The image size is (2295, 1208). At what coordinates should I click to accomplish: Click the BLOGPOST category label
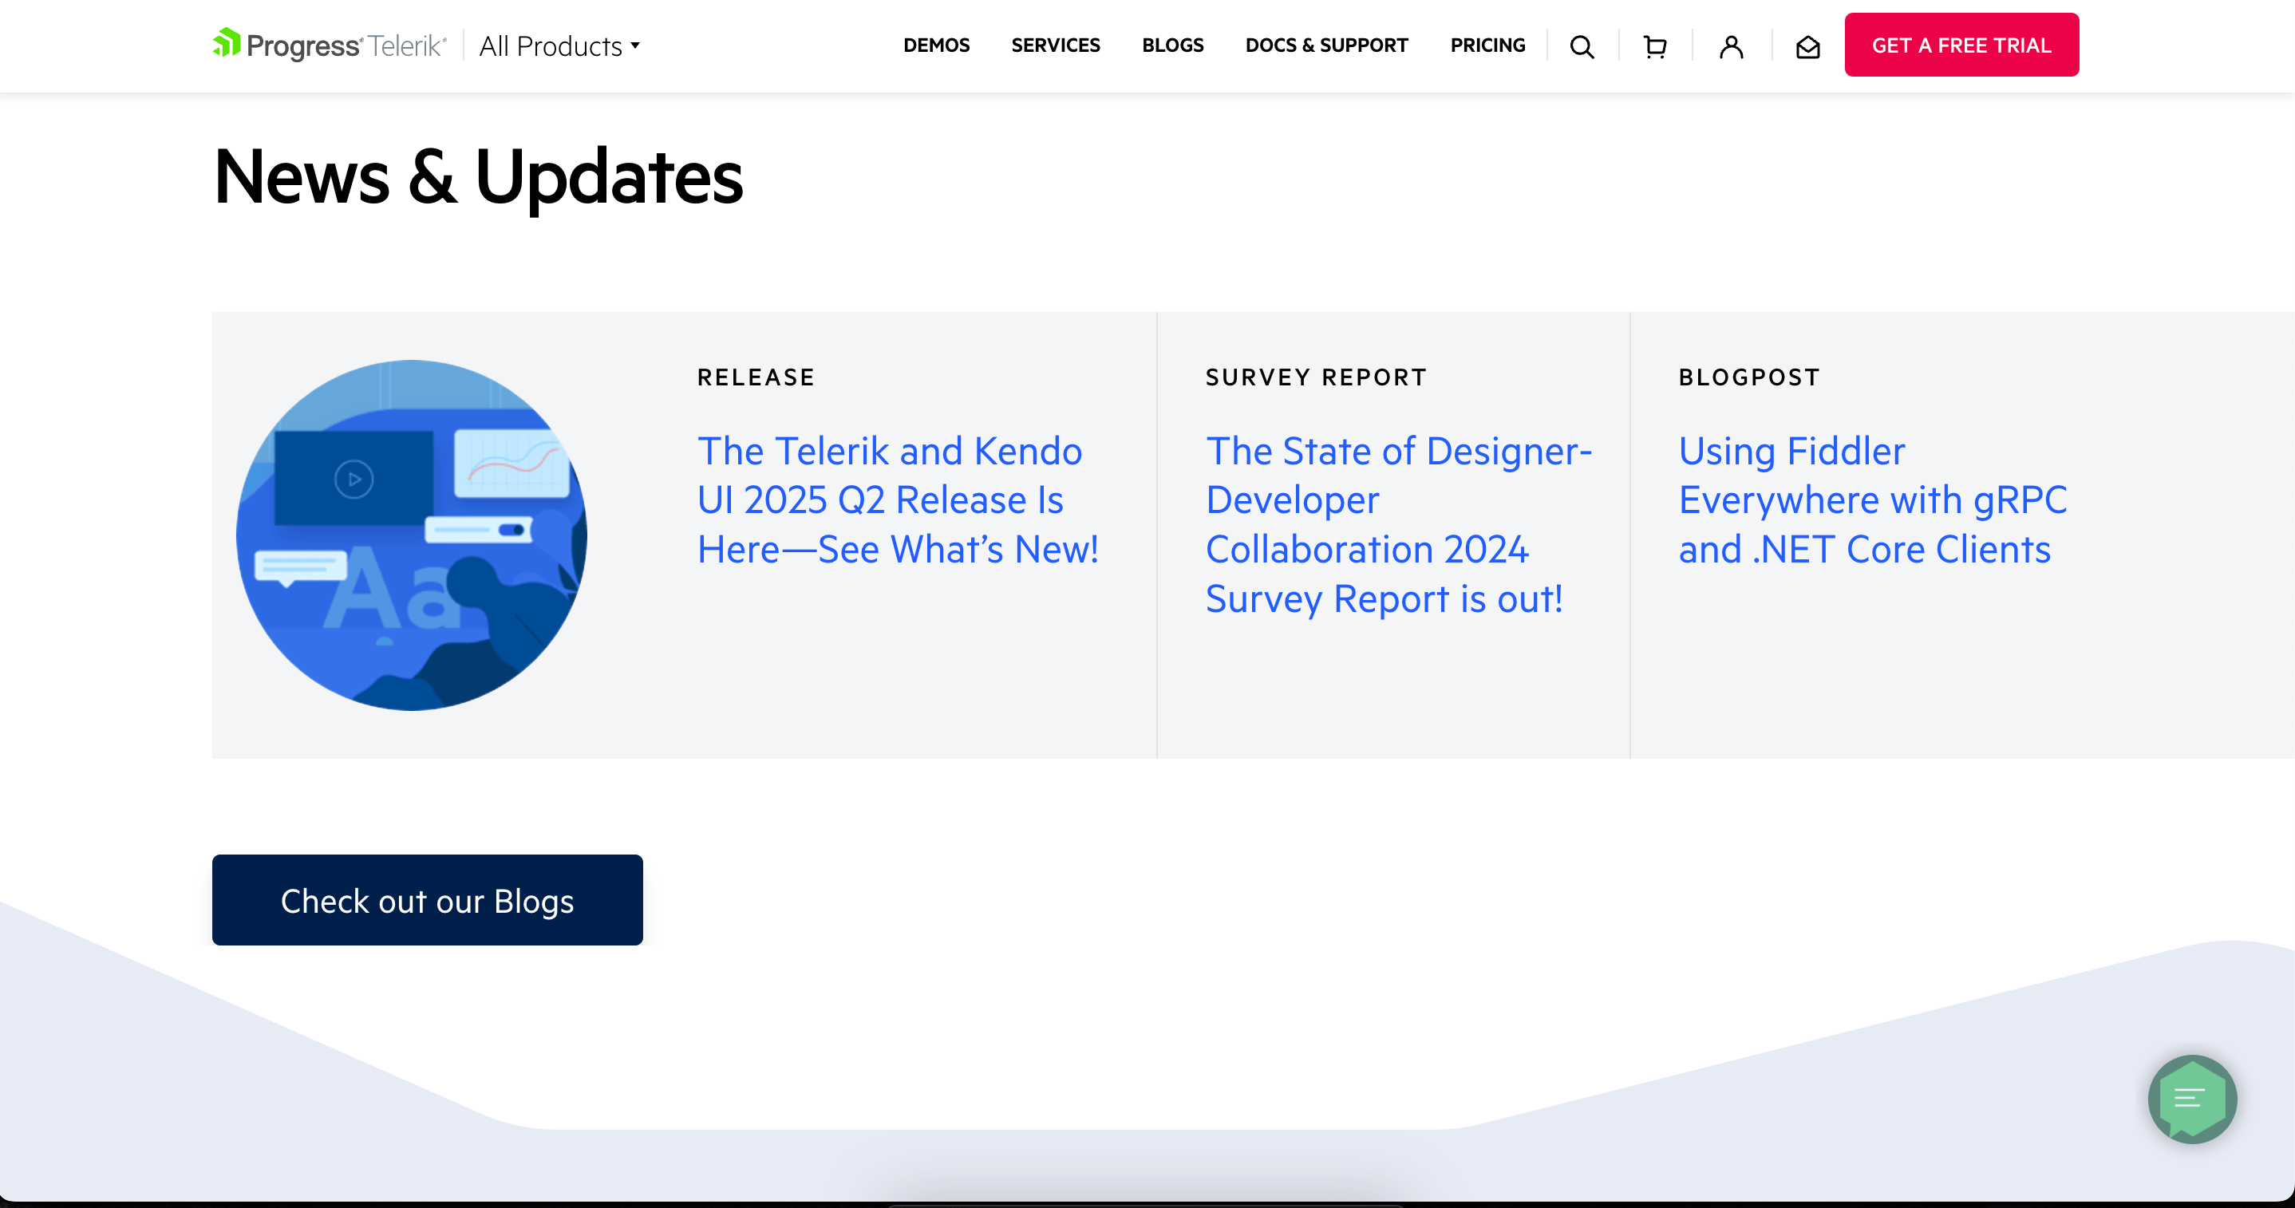[1750, 377]
